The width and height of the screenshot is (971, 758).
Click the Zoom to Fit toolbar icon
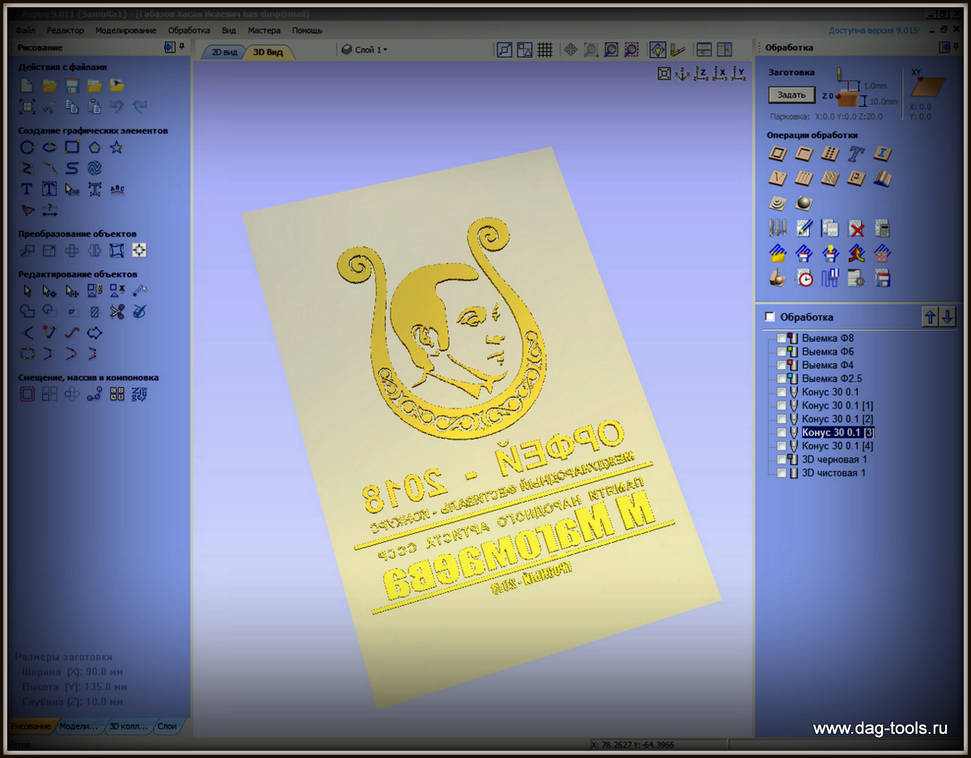(611, 50)
